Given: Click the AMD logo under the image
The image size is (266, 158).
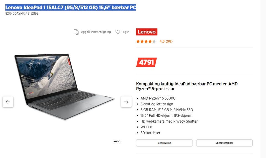Looking at the screenshot, I should (x=117, y=141).
